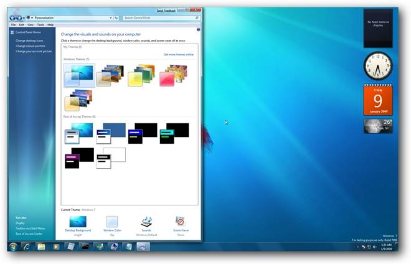Click the forward navigation arrow
The height and width of the screenshot is (264, 411).
19,18
